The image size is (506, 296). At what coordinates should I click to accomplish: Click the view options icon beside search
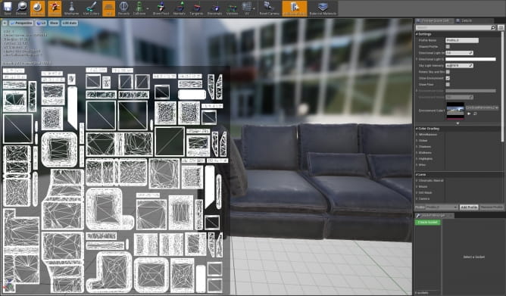coord(501,28)
